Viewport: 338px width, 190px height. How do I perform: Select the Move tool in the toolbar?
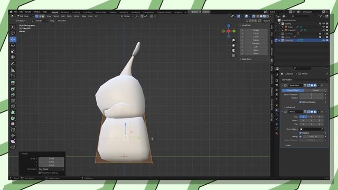point(13,40)
